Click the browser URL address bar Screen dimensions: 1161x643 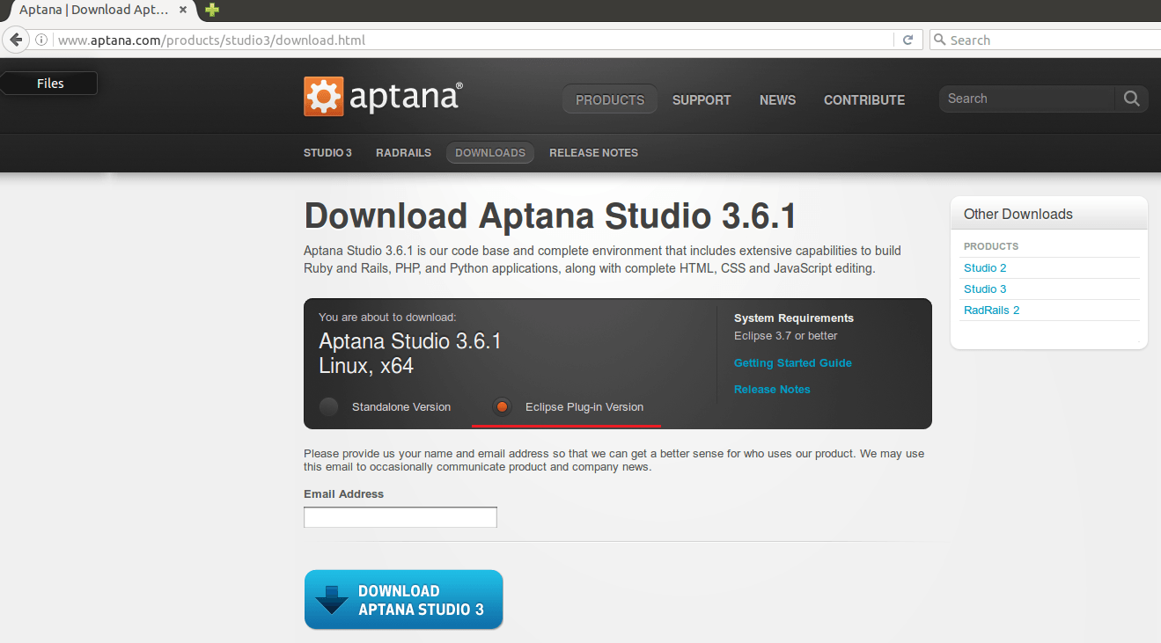point(474,40)
